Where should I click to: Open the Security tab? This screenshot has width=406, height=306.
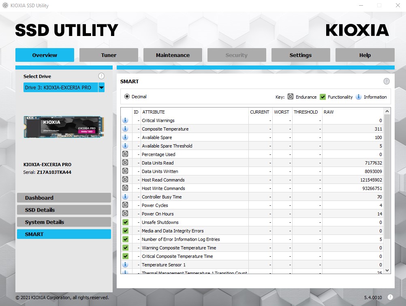237,55
